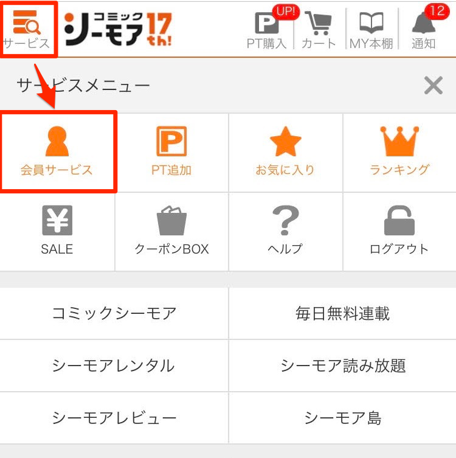Open ランキング rankings
Screen dimensions: 456x458
399,152
